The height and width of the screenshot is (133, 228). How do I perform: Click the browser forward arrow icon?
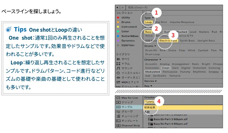tap(123, 7)
